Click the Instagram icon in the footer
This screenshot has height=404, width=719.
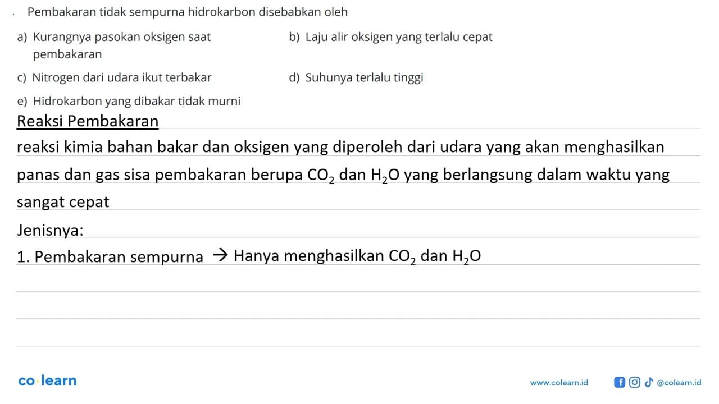[635, 382]
